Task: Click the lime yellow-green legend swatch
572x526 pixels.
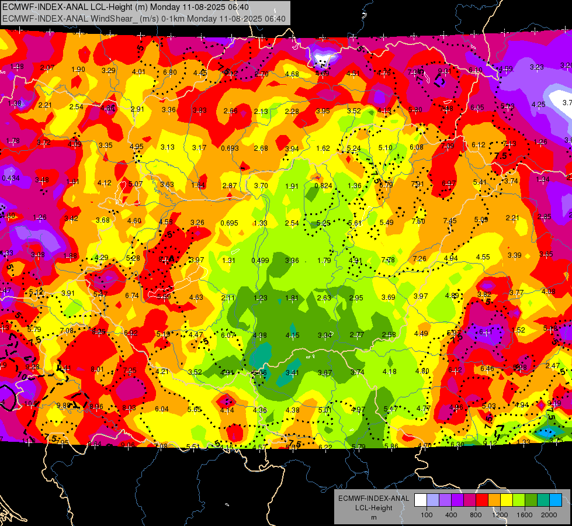Action: tap(519, 500)
